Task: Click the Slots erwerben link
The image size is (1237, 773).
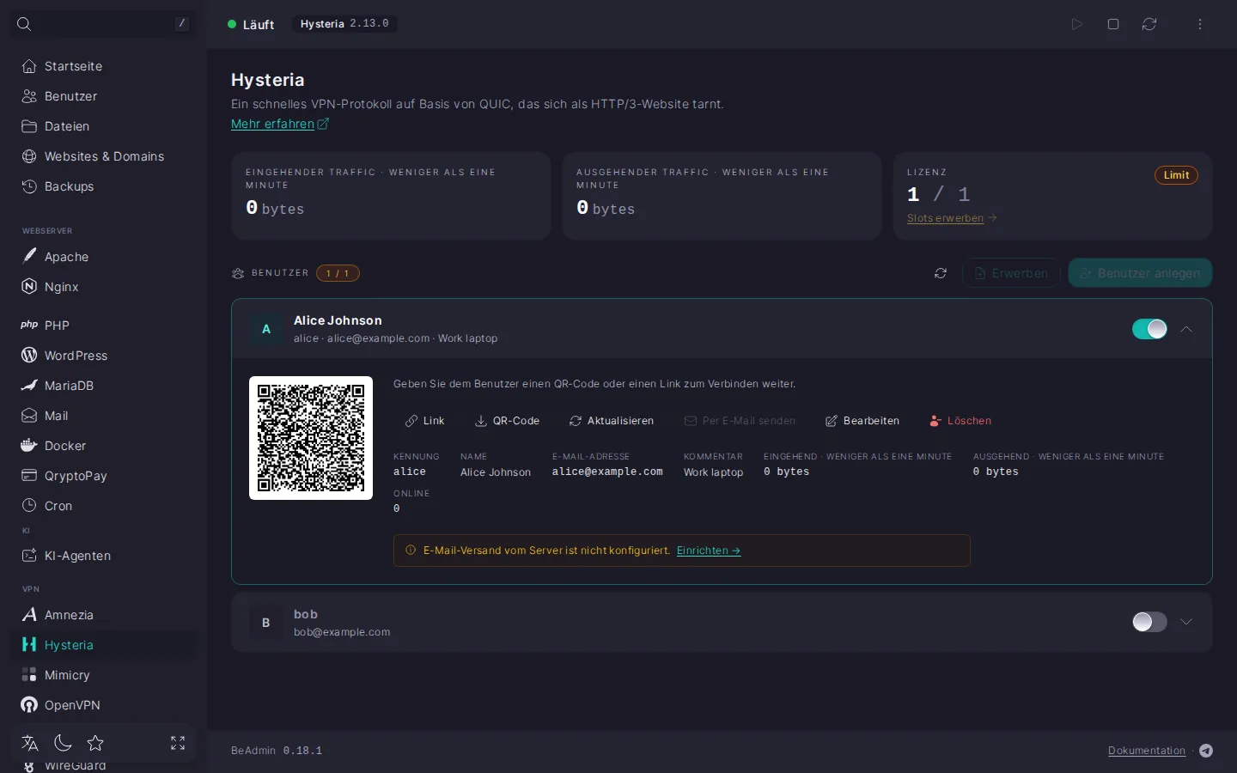Action: tap(952, 218)
